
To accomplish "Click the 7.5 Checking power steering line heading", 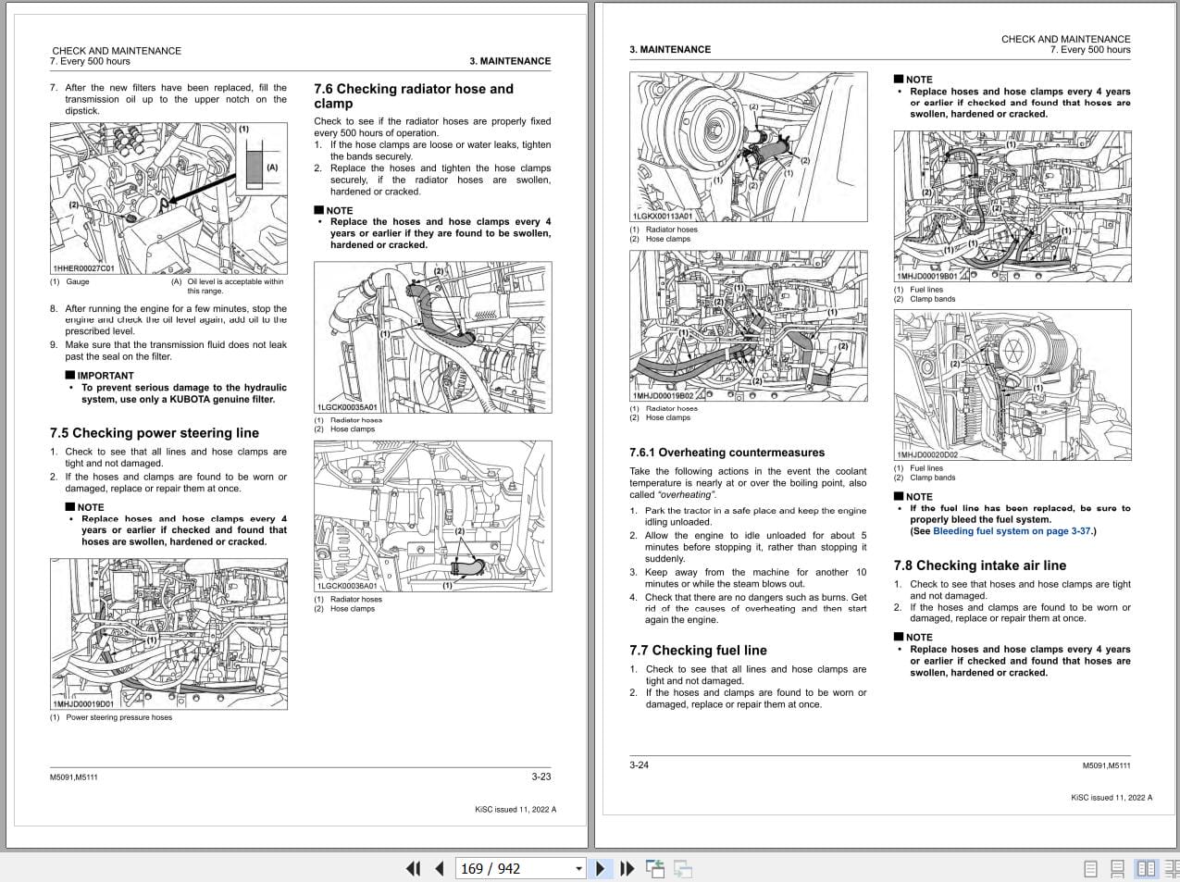I will coord(155,432).
